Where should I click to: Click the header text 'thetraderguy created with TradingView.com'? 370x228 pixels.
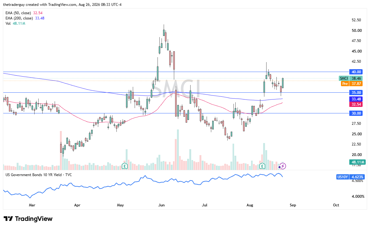tap(40, 5)
